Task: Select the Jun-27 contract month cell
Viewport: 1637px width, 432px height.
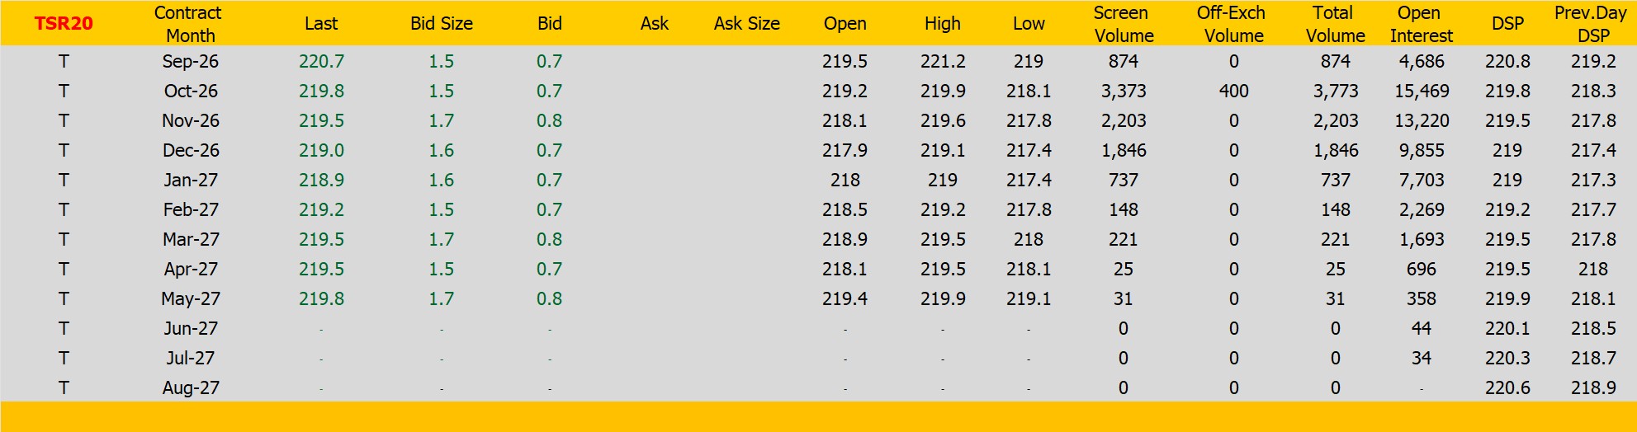Action: click(191, 329)
